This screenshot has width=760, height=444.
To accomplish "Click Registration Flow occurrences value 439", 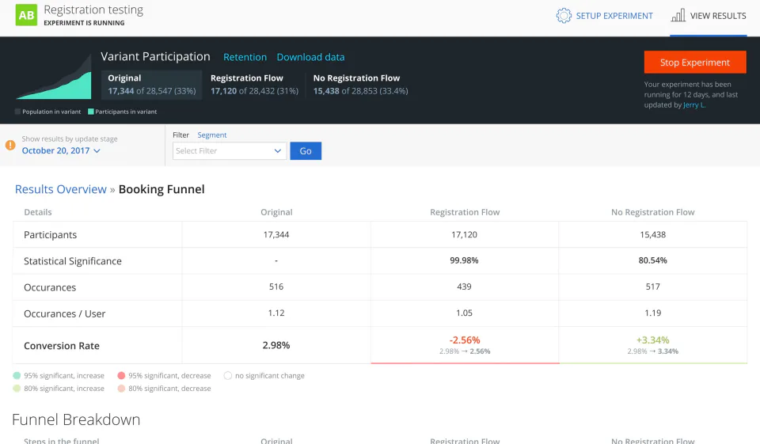I will [x=465, y=287].
